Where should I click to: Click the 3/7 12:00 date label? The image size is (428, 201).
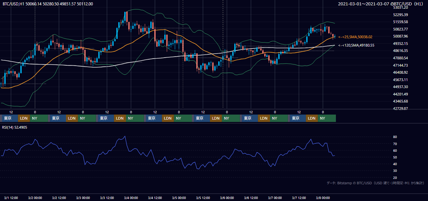coord(299,198)
